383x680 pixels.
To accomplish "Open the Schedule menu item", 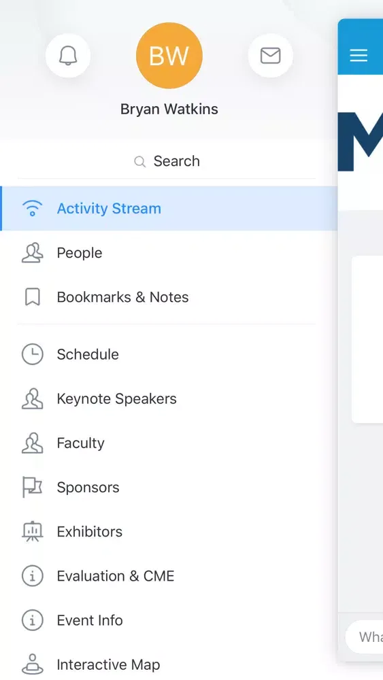I will [169, 354].
